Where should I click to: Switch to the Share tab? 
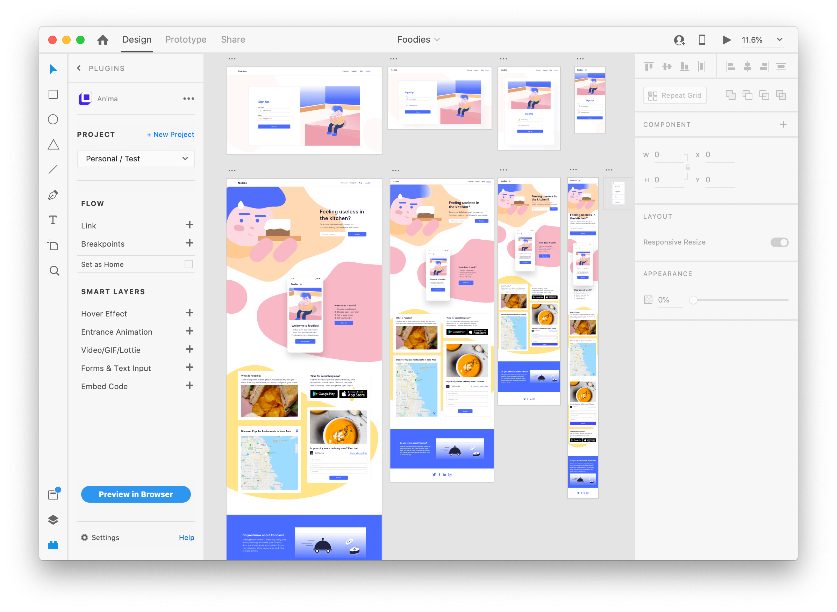point(233,39)
